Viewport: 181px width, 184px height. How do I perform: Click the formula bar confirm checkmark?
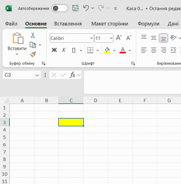point(63,75)
